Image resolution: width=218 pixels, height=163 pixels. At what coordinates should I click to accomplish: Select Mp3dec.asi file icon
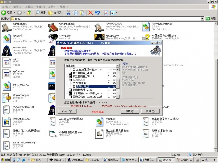7,74
